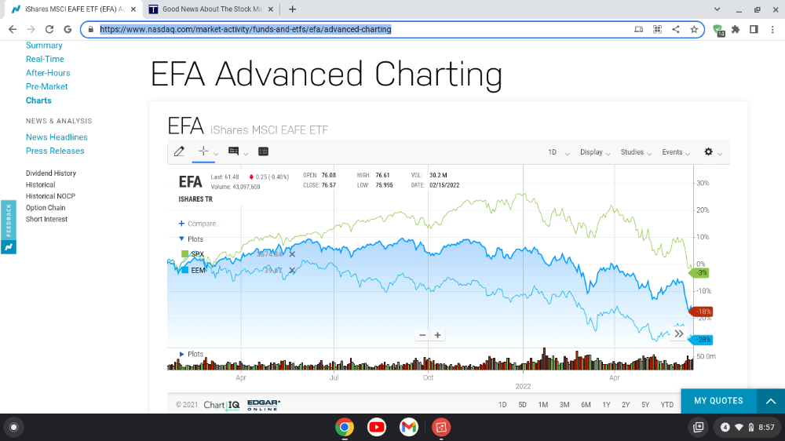Zoom out chart with minus button
This screenshot has width=785, height=441.
point(422,335)
